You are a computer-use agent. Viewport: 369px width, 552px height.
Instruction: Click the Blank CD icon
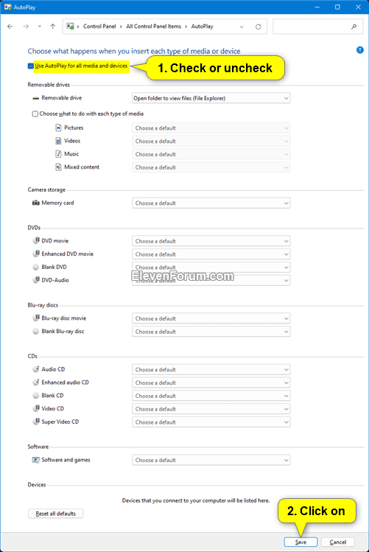[x=36, y=395]
